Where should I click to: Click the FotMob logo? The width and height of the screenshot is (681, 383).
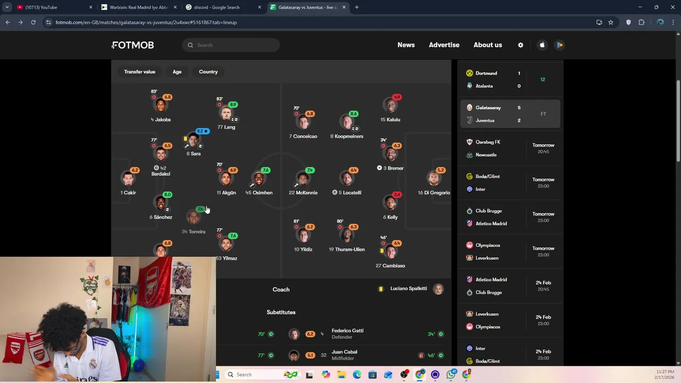132,45
